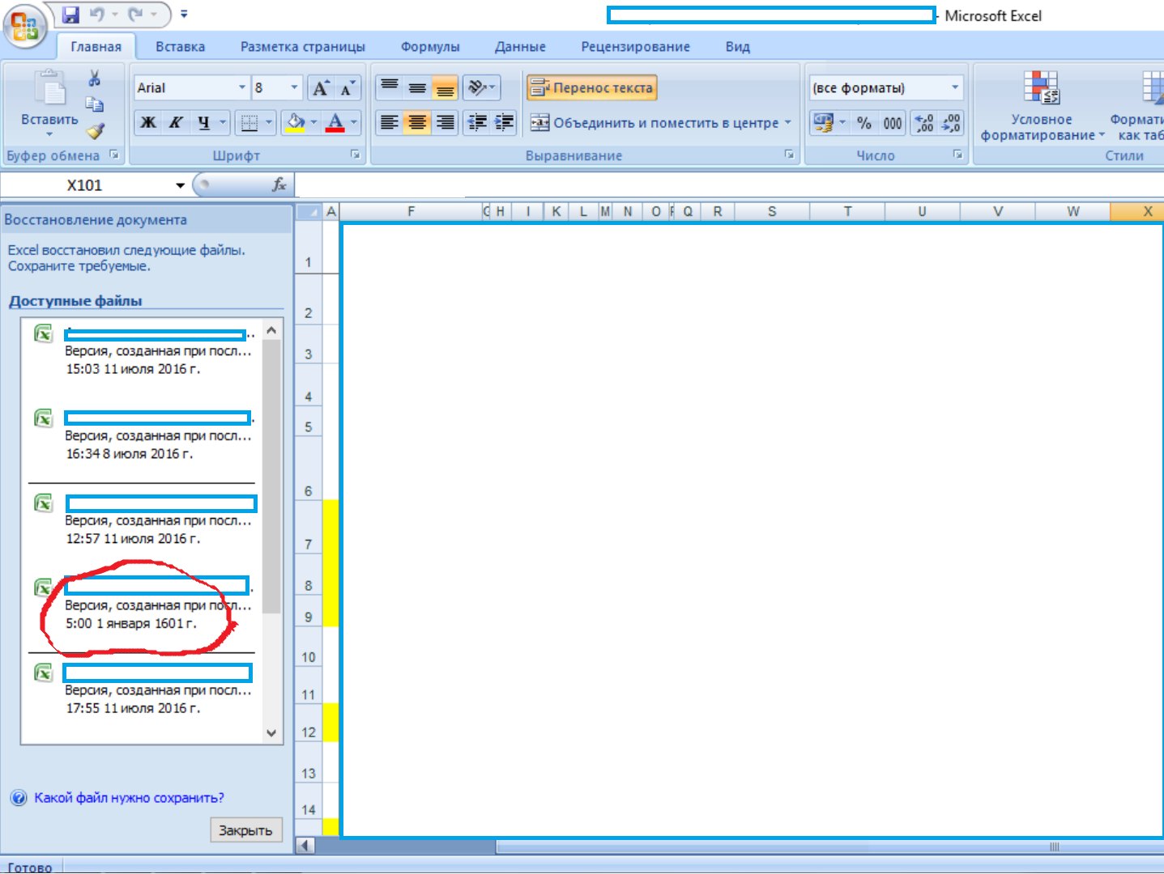Screen dimensions: 1164x874
Task: Select recovered file dated 1 января 1601
Action: [x=144, y=605]
